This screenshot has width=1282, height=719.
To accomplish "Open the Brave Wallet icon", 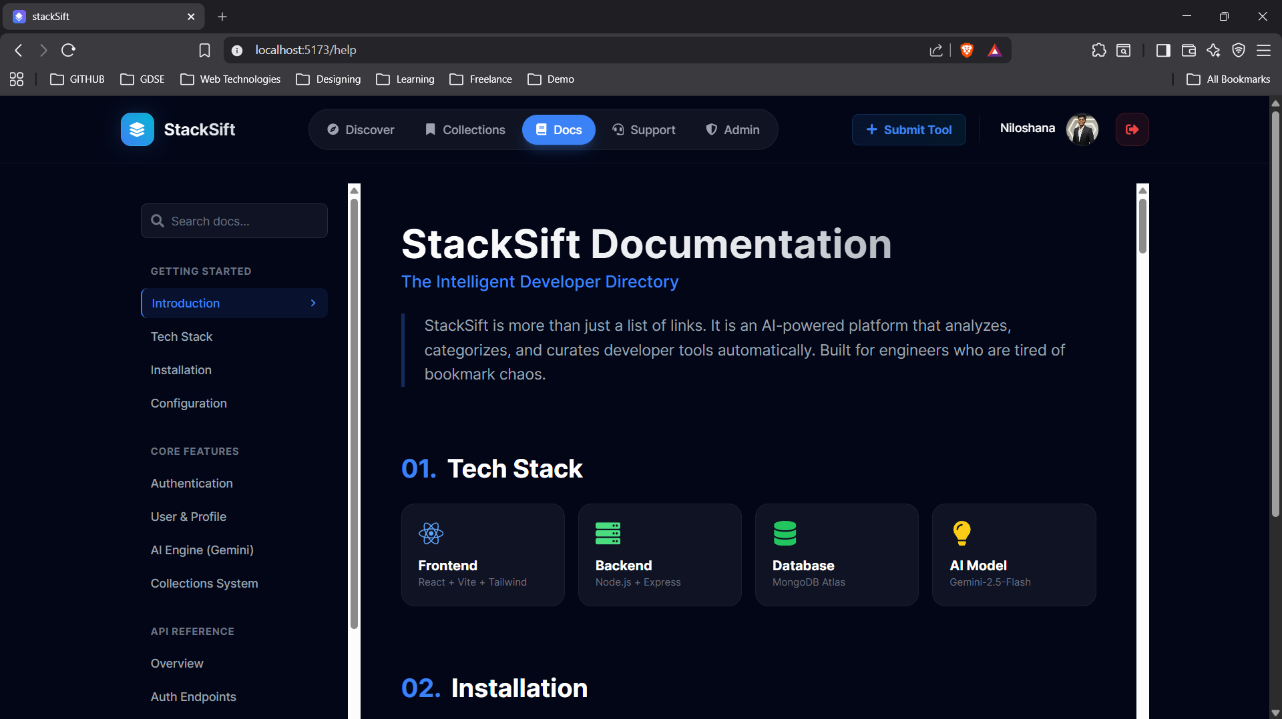I will click(1189, 50).
